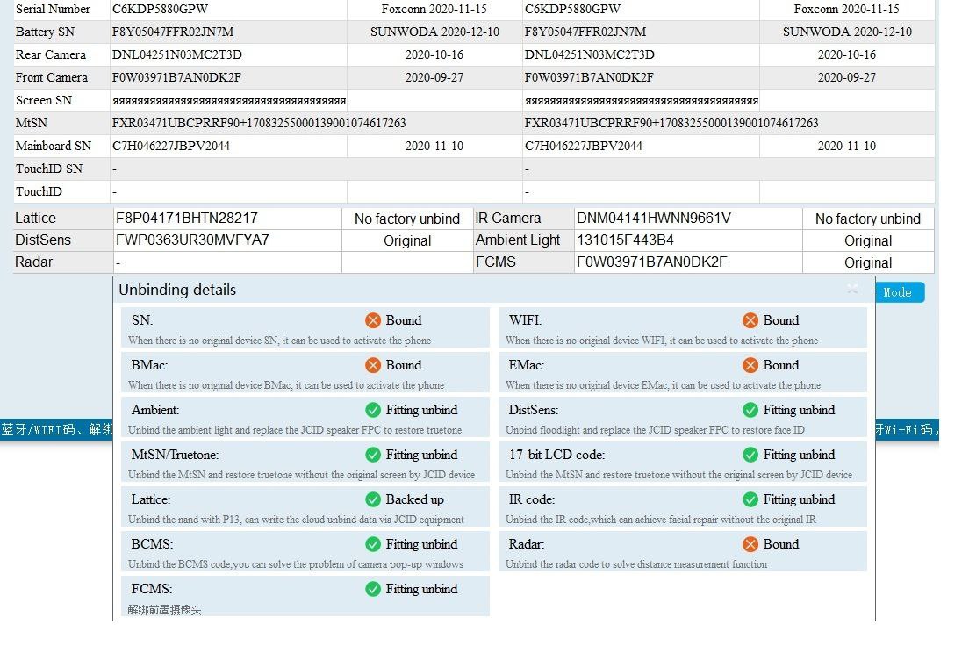
Task: Click the 17-bit LCD code label
Action: tap(556, 455)
